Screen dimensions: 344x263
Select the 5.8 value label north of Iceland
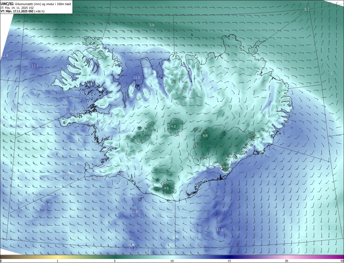152,25
